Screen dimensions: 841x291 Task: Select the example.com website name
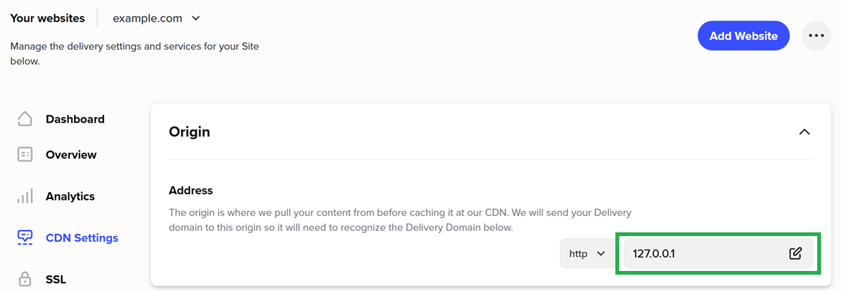[148, 19]
